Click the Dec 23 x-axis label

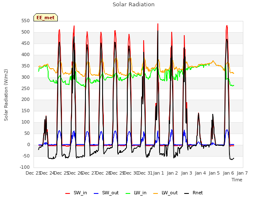[33, 173]
